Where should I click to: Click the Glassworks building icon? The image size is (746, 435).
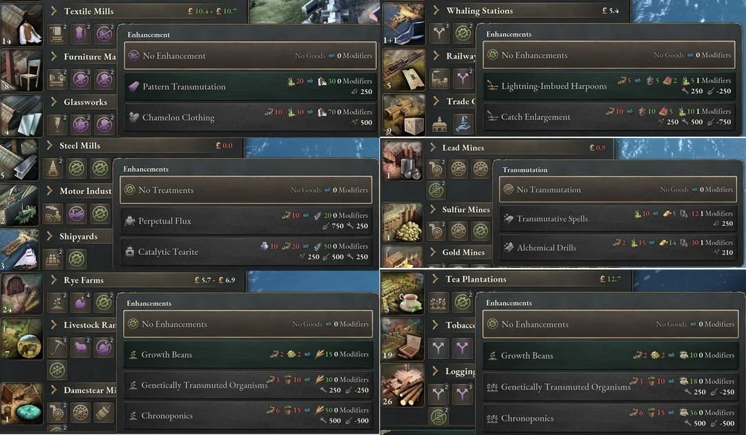21,115
